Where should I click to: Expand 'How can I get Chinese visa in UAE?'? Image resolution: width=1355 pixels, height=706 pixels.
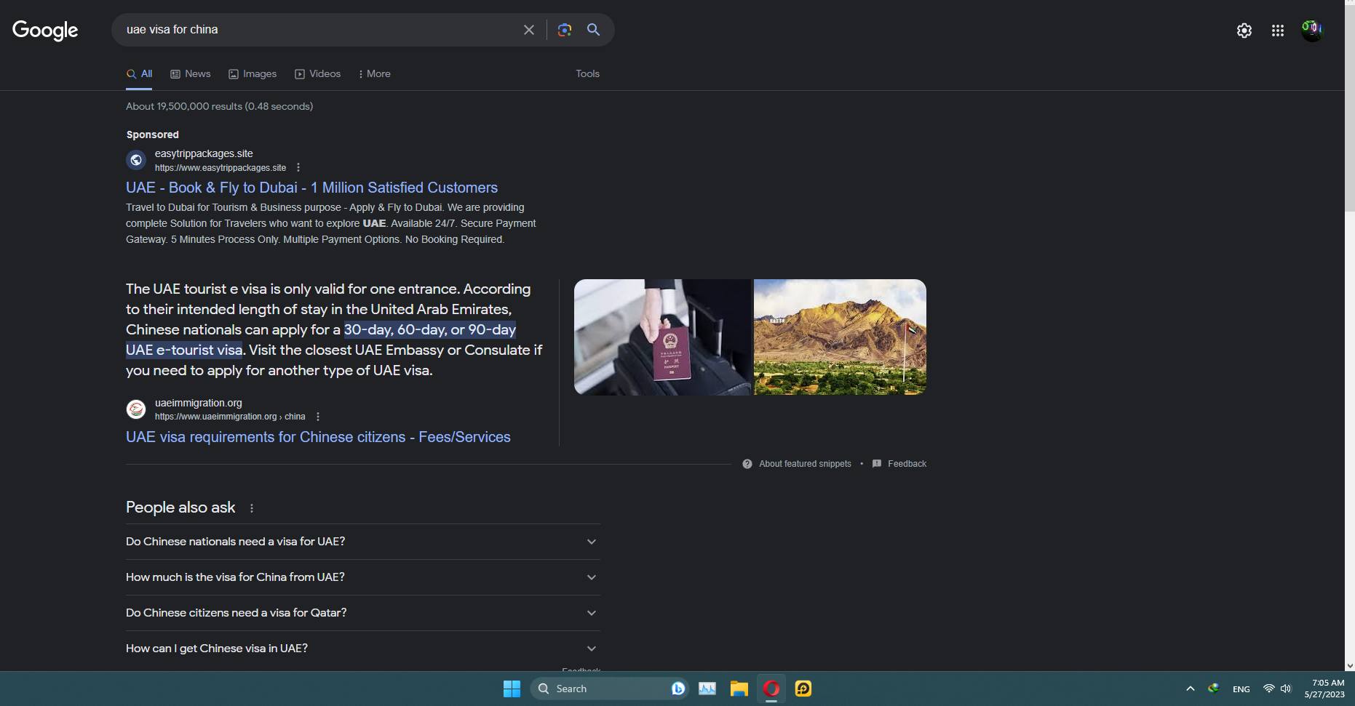tap(362, 649)
